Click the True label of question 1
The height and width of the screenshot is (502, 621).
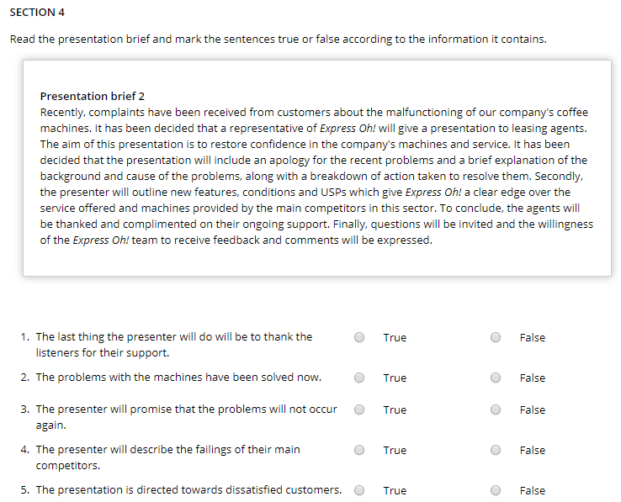pyautogui.click(x=394, y=337)
